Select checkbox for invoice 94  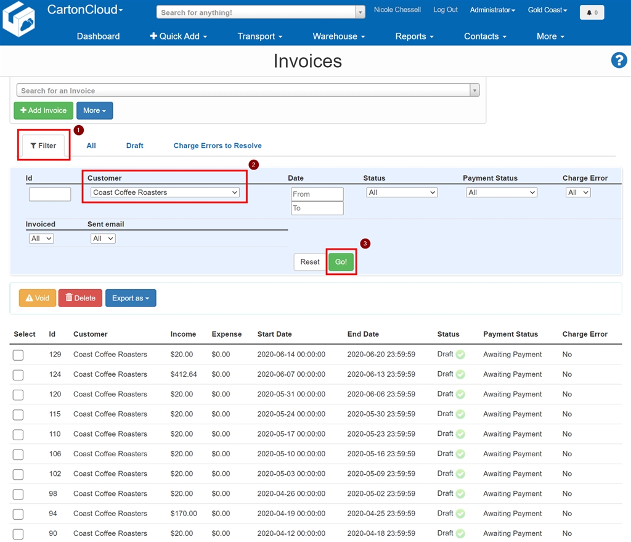pyautogui.click(x=18, y=514)
